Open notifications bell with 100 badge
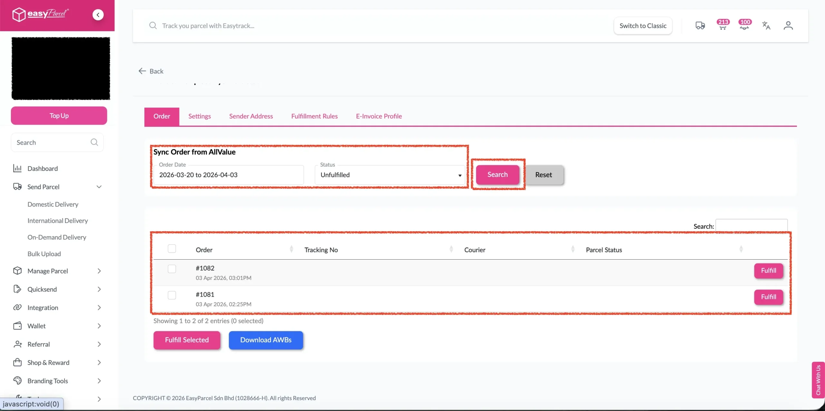This screenshot has width=825, height=411. point(744,25)
